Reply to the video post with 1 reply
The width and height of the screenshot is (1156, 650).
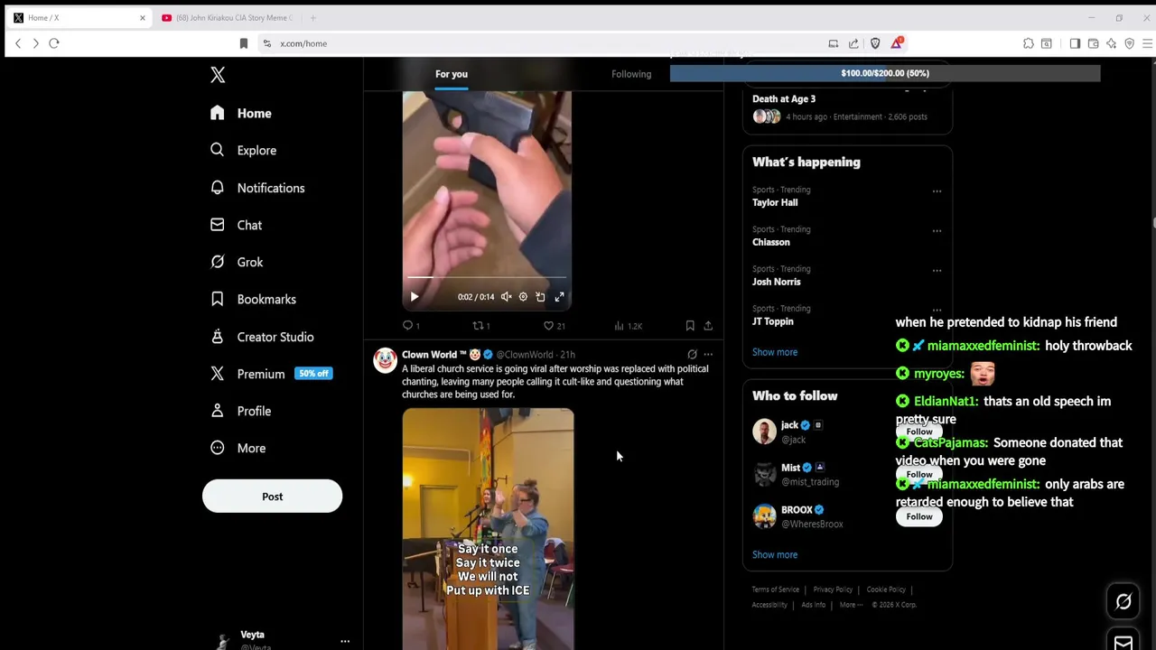tap(411, 326)
